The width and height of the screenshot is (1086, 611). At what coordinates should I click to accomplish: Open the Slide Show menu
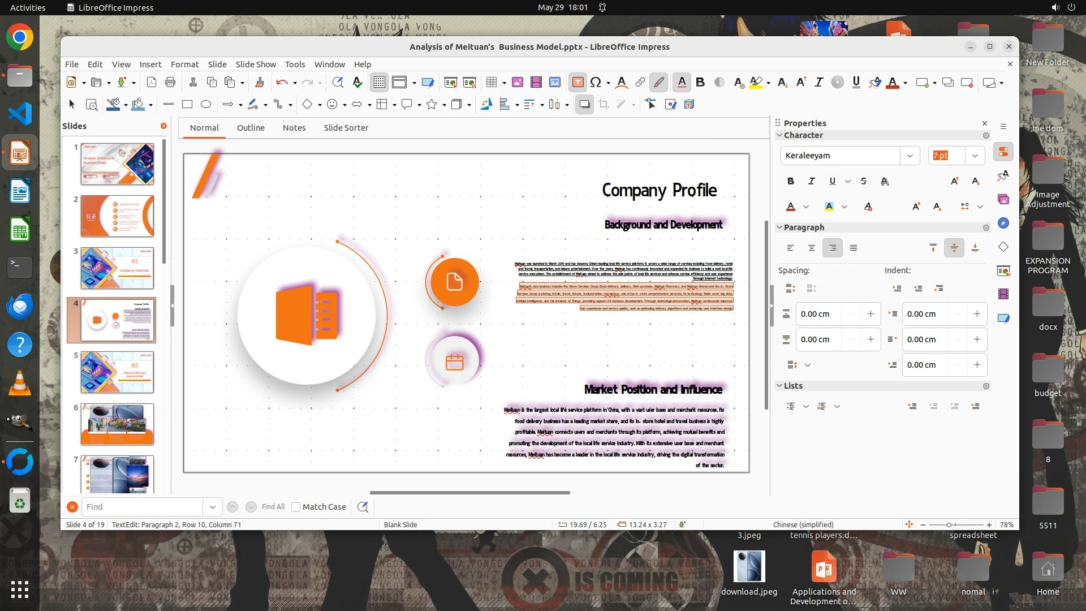coord(256,64)
